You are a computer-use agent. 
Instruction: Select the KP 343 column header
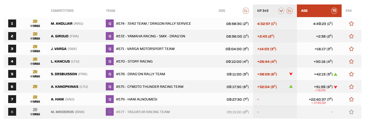[x=263, y=11]
